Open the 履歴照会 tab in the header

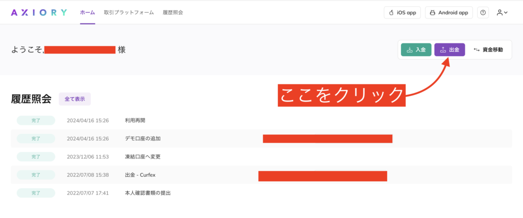pos(173,12)
